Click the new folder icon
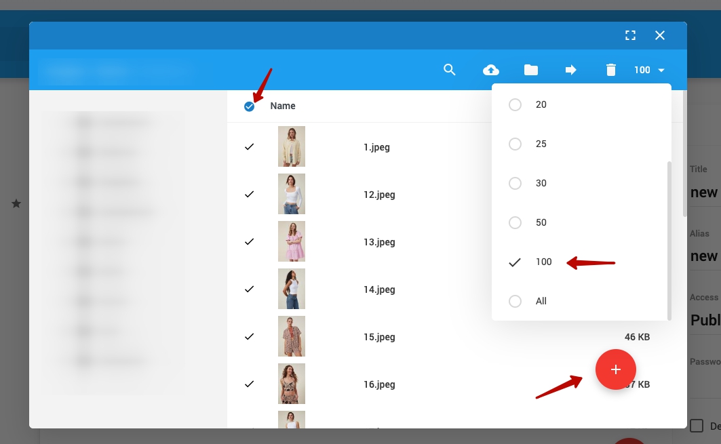 [530, 70]
